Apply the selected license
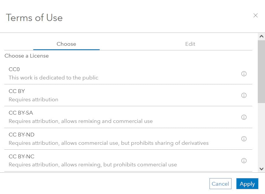The image size is (265, 194). point(247,184)
